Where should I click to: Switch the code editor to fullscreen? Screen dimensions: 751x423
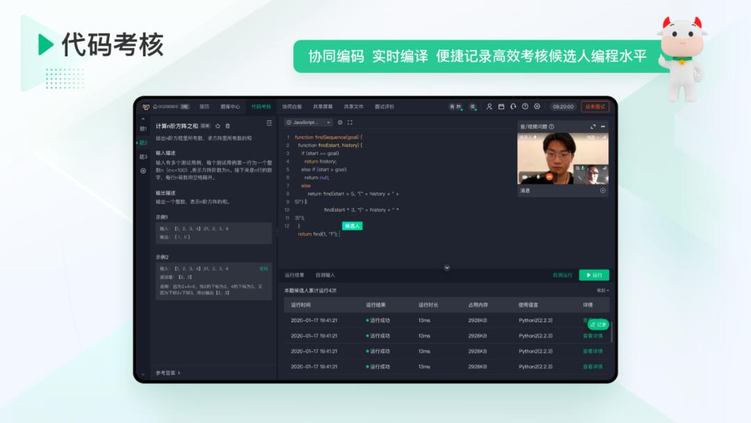point(350,122)
